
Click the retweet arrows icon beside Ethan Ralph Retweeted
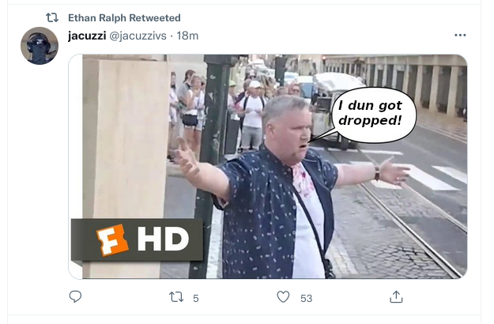click(x=52, y=17)
